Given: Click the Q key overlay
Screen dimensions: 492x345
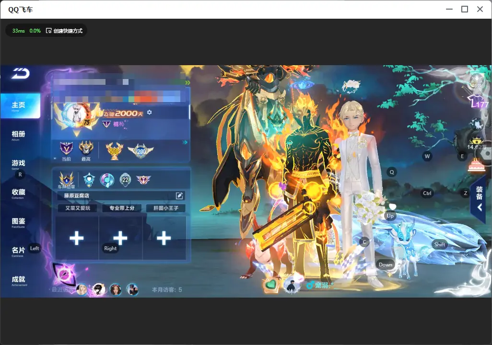Looking at the screenshot, I should 392,172.
